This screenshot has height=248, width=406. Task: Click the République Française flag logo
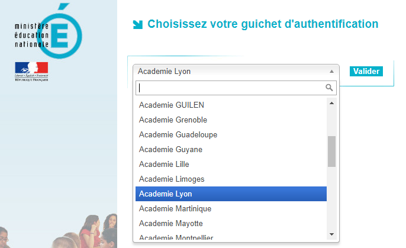pyautogui.click(x=31, y=72)
